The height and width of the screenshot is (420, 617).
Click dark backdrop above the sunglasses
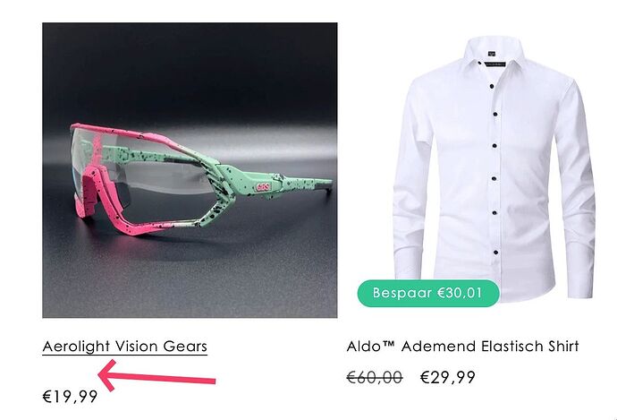(189, 67)
